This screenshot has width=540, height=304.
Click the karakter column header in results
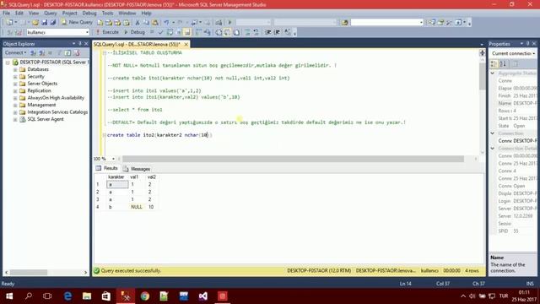(117, 176)
